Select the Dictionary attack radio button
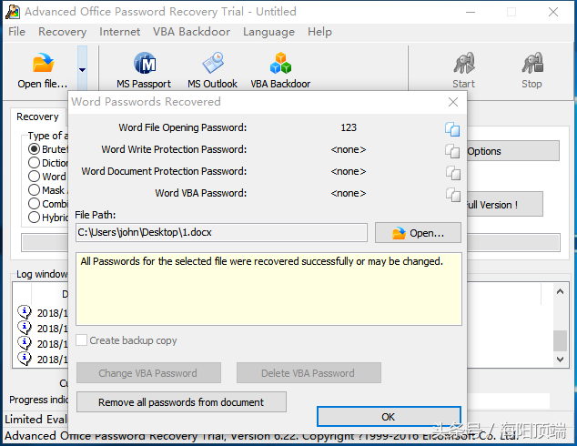This screenshot has height=446, width=577. [x=34, y=163]
